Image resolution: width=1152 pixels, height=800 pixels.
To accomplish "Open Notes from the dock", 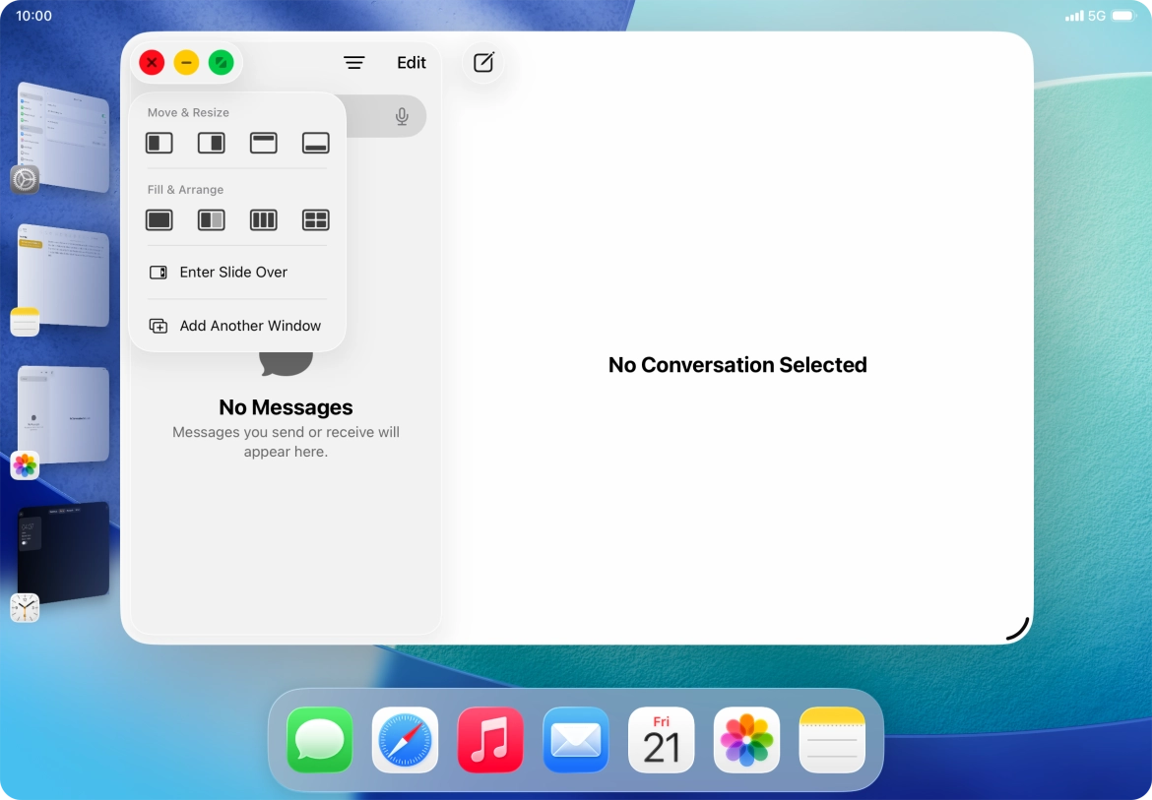I will click(832, 740).
